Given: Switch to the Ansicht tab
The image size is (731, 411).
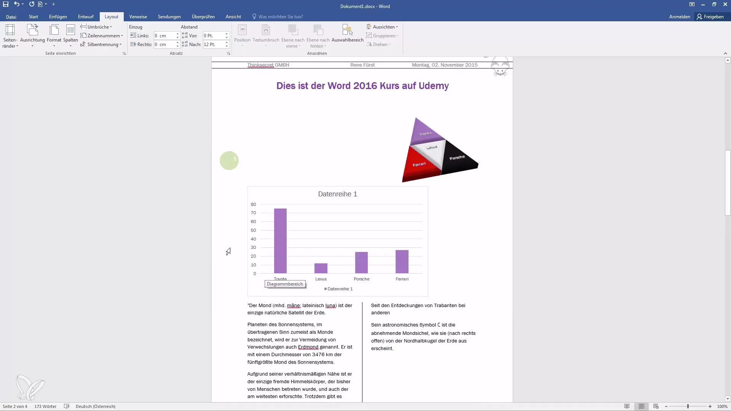Looking at the screenshot, I should (x=233, y=17).
